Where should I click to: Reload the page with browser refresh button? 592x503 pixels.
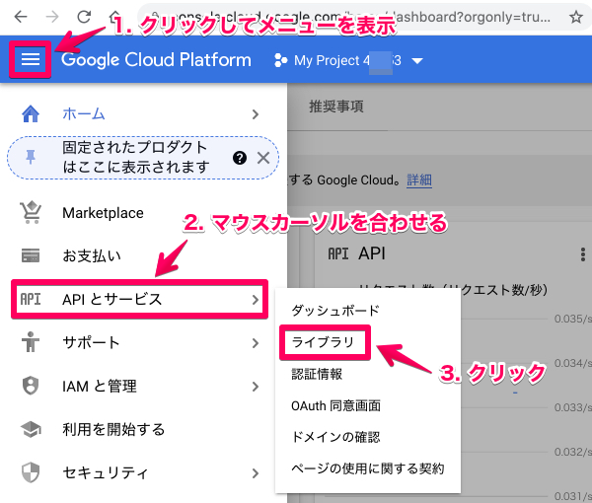click(86, 17)
